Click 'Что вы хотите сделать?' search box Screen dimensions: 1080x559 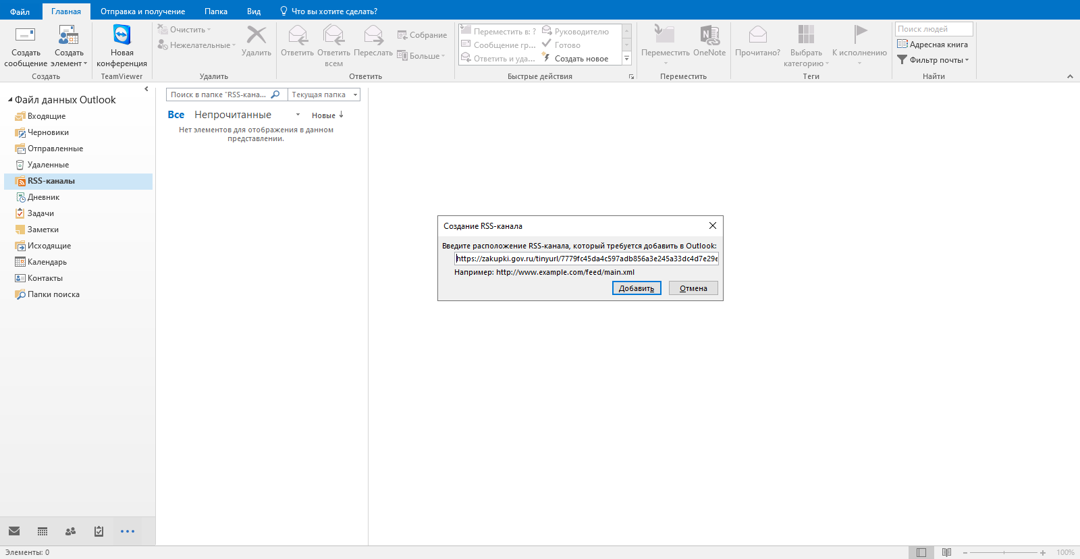[329, 11]
